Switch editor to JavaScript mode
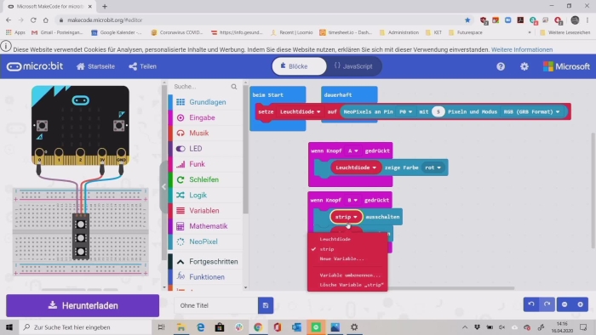Viewport: 596px width, 335px height. click(353, 66)
